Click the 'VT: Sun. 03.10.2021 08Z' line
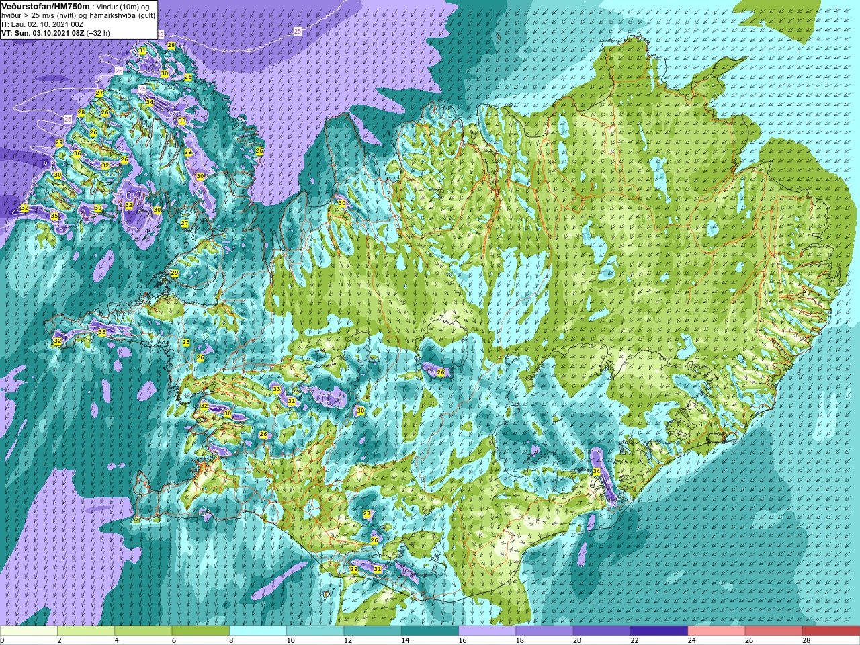 [x=42, y=33]
